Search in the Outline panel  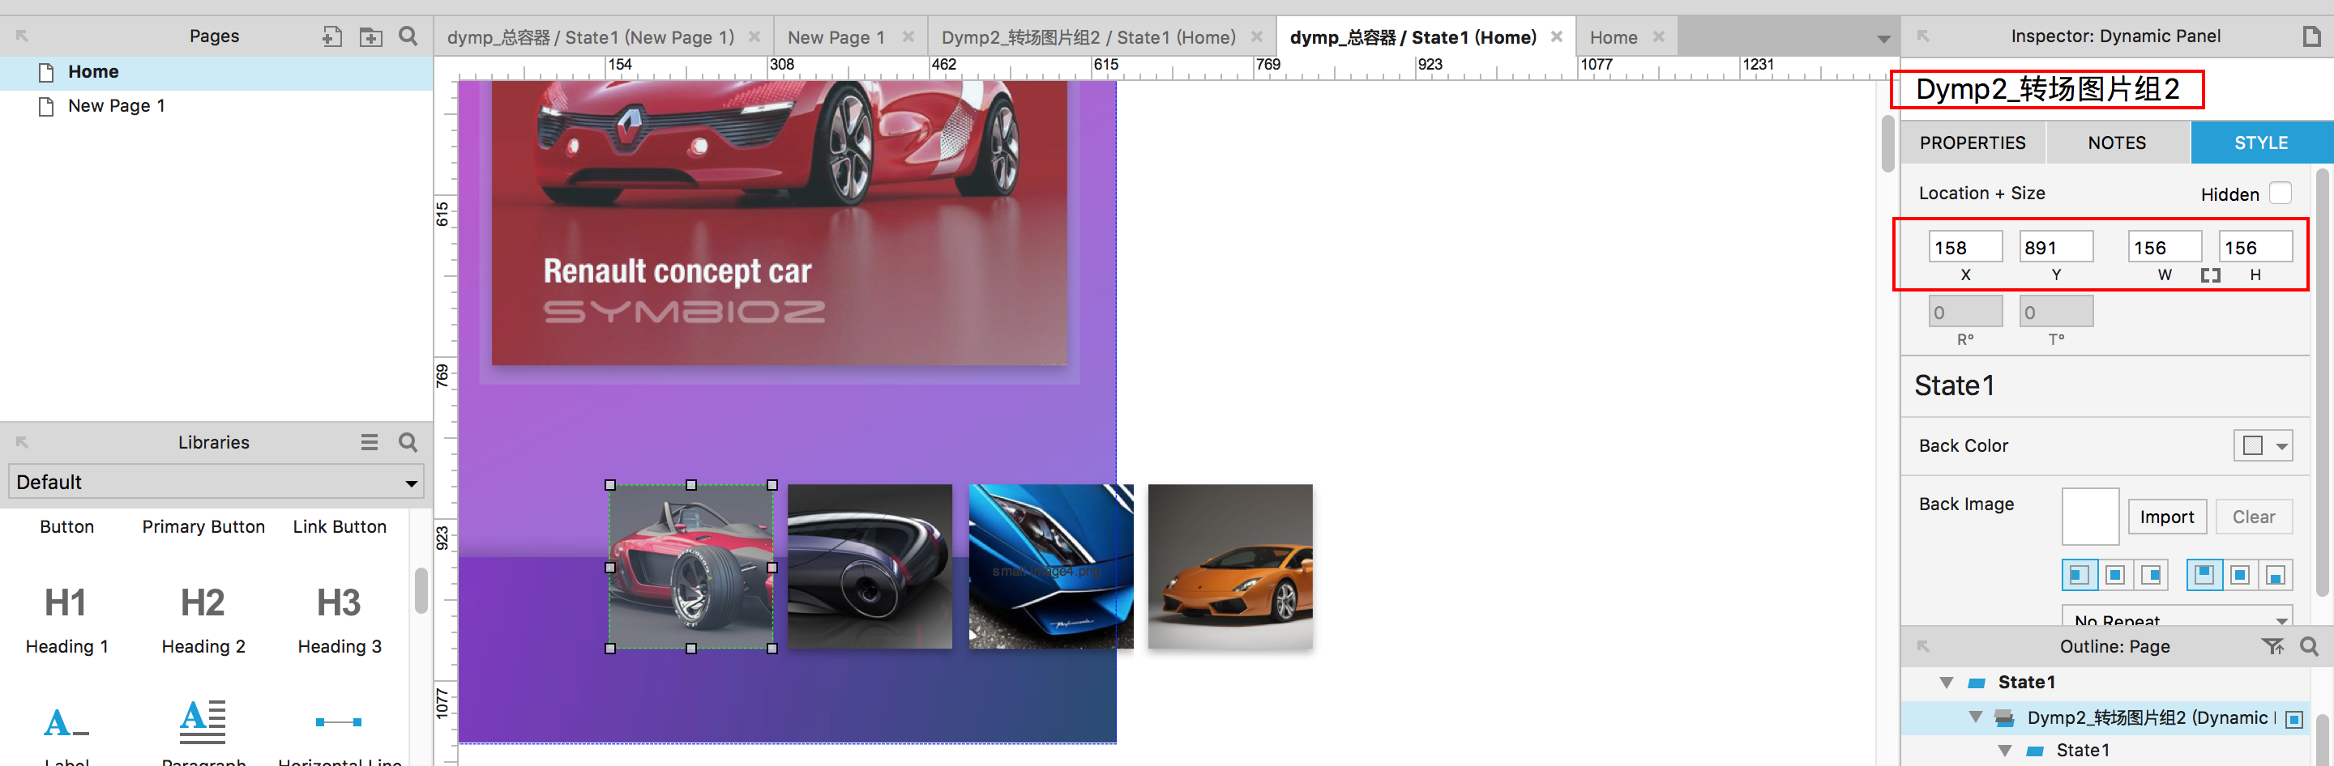pyautogui.click(x=2309, y=646)
